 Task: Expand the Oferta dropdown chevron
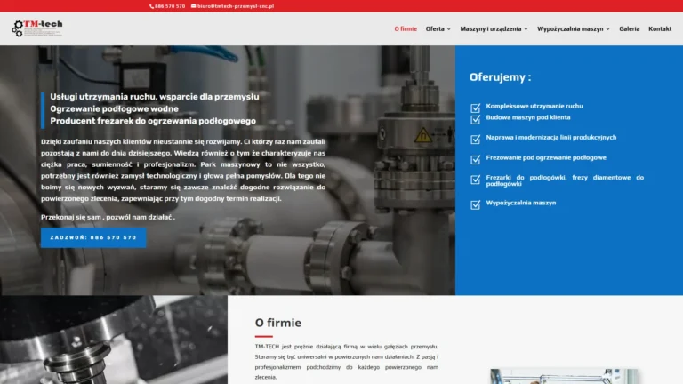click(448, 29)
